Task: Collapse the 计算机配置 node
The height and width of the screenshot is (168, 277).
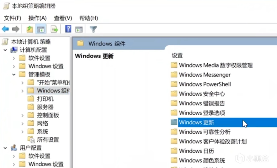Action: 5,50
